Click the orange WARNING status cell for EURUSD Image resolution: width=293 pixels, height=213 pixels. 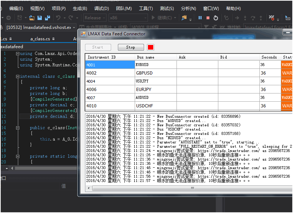point(287,65)
